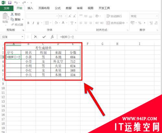This screenshot has width=162, height=133.
Task: Toggle Italic formatting
Action: [x=33, y=23]
